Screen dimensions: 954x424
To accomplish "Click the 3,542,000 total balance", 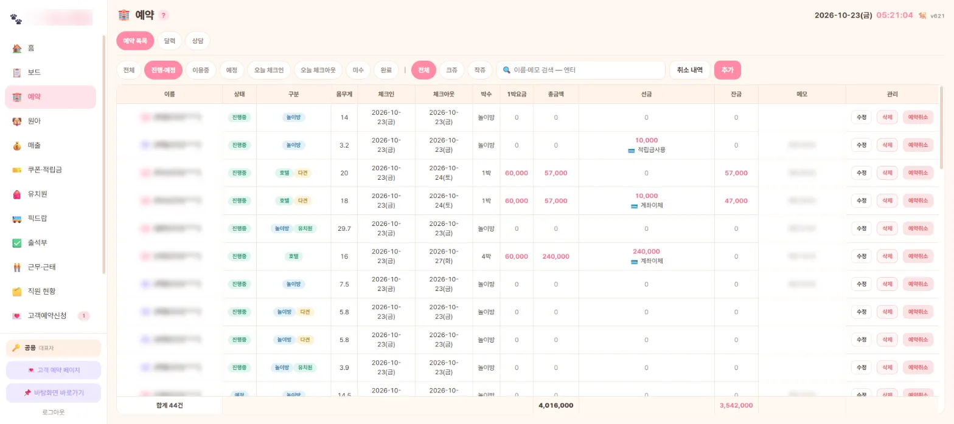I will point(736,405).
